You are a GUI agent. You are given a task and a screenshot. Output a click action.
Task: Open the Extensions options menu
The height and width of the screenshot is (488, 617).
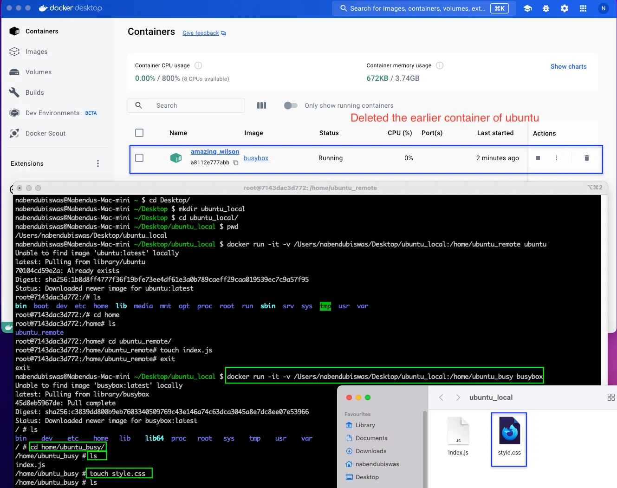(x=97, y=163)
